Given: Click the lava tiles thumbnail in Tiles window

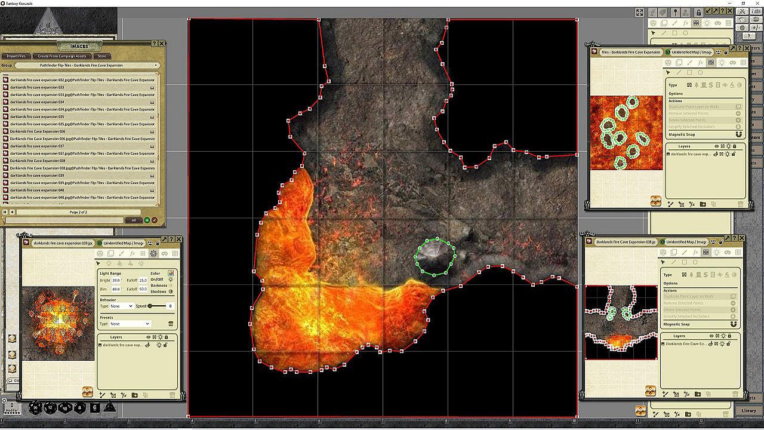Looking at the screenshot, I should click(626, 133).
